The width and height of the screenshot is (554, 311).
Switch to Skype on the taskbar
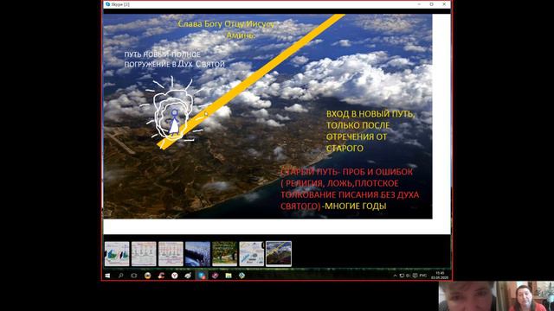coord(202,276)
